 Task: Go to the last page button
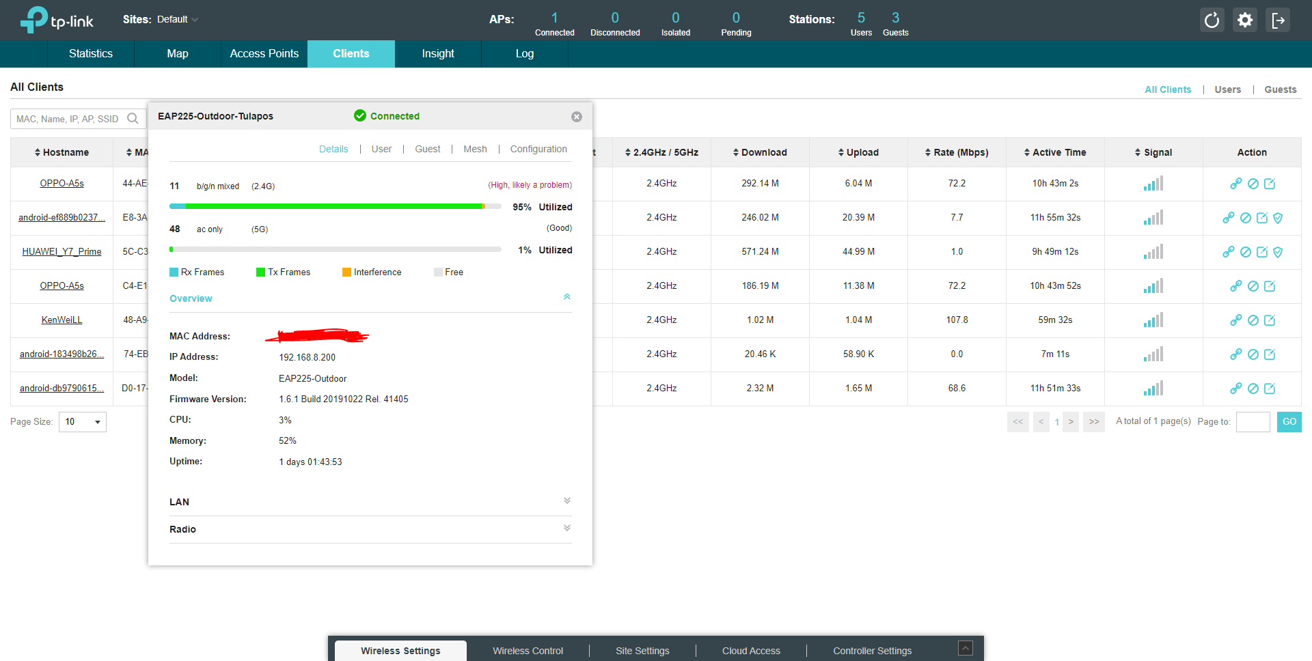point(1094,422)
